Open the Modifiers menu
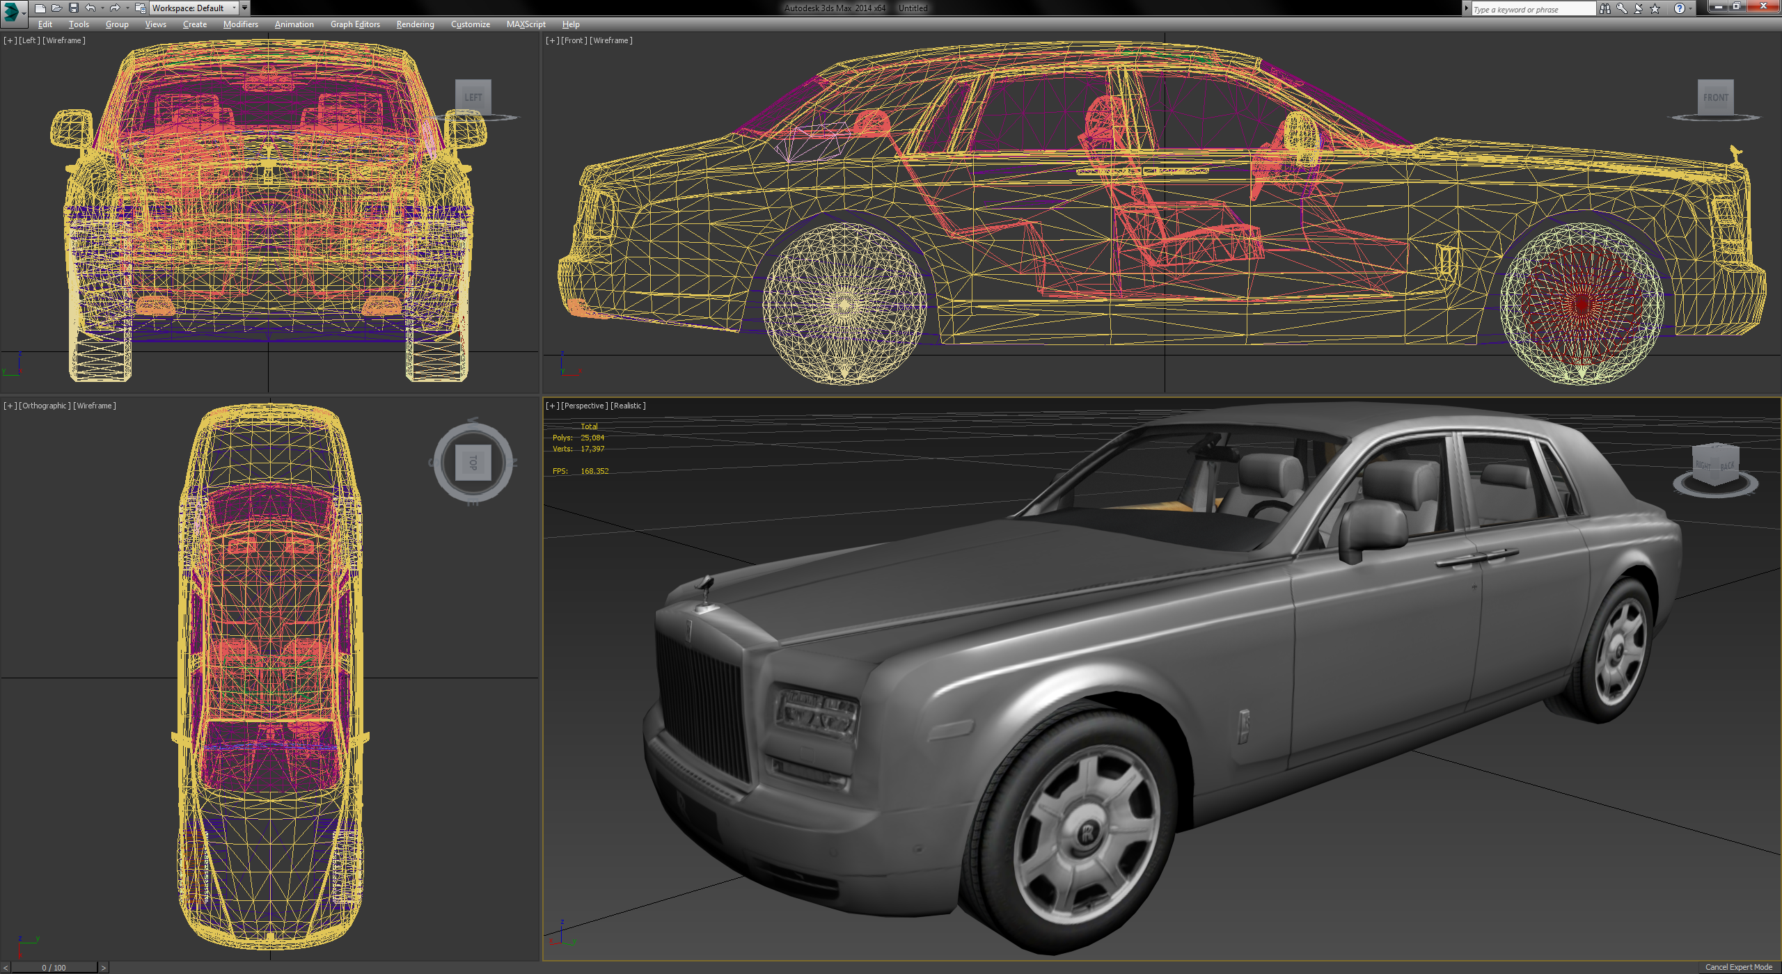This screenshot has width=1782, height=974. coord(240,24)
